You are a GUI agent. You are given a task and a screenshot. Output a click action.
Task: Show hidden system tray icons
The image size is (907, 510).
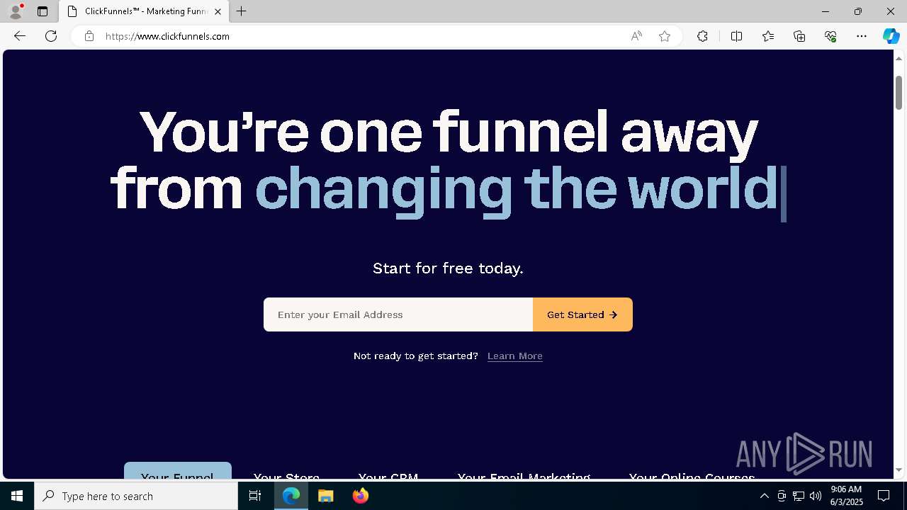click(764, 496)
